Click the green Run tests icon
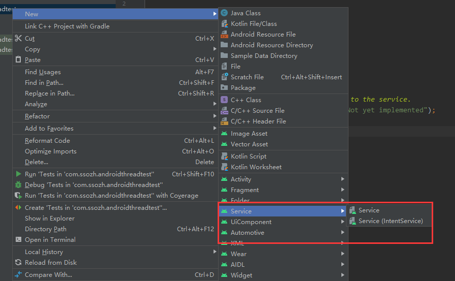 tap(18, 174)
